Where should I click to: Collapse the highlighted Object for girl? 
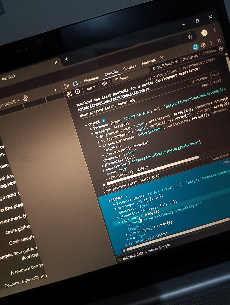point(109,201)
